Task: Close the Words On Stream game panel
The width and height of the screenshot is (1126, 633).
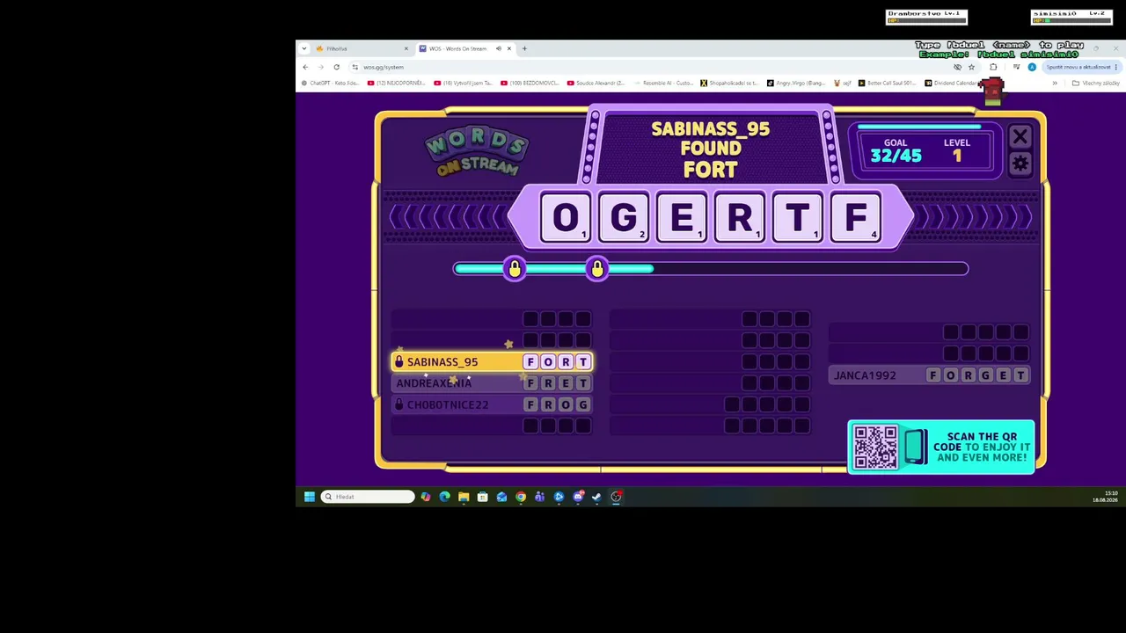Action: (x=1020, y=136)
